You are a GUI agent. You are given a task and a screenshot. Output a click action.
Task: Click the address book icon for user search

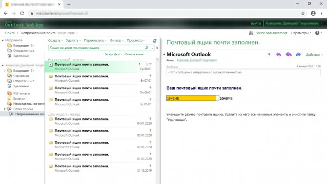pos(251,33)
